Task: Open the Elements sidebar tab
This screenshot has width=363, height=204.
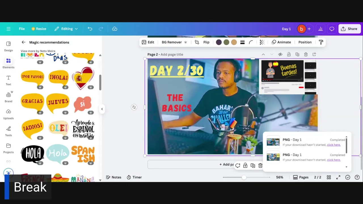Action: (9, 63)
